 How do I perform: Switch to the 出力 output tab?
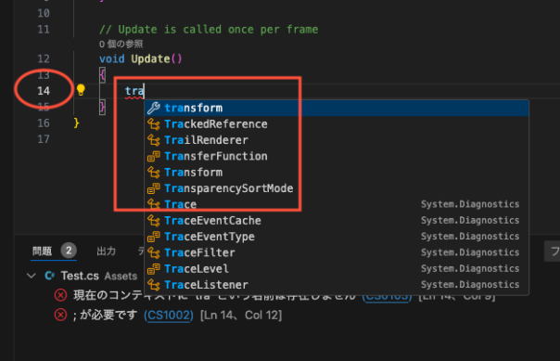pos(106,251)
